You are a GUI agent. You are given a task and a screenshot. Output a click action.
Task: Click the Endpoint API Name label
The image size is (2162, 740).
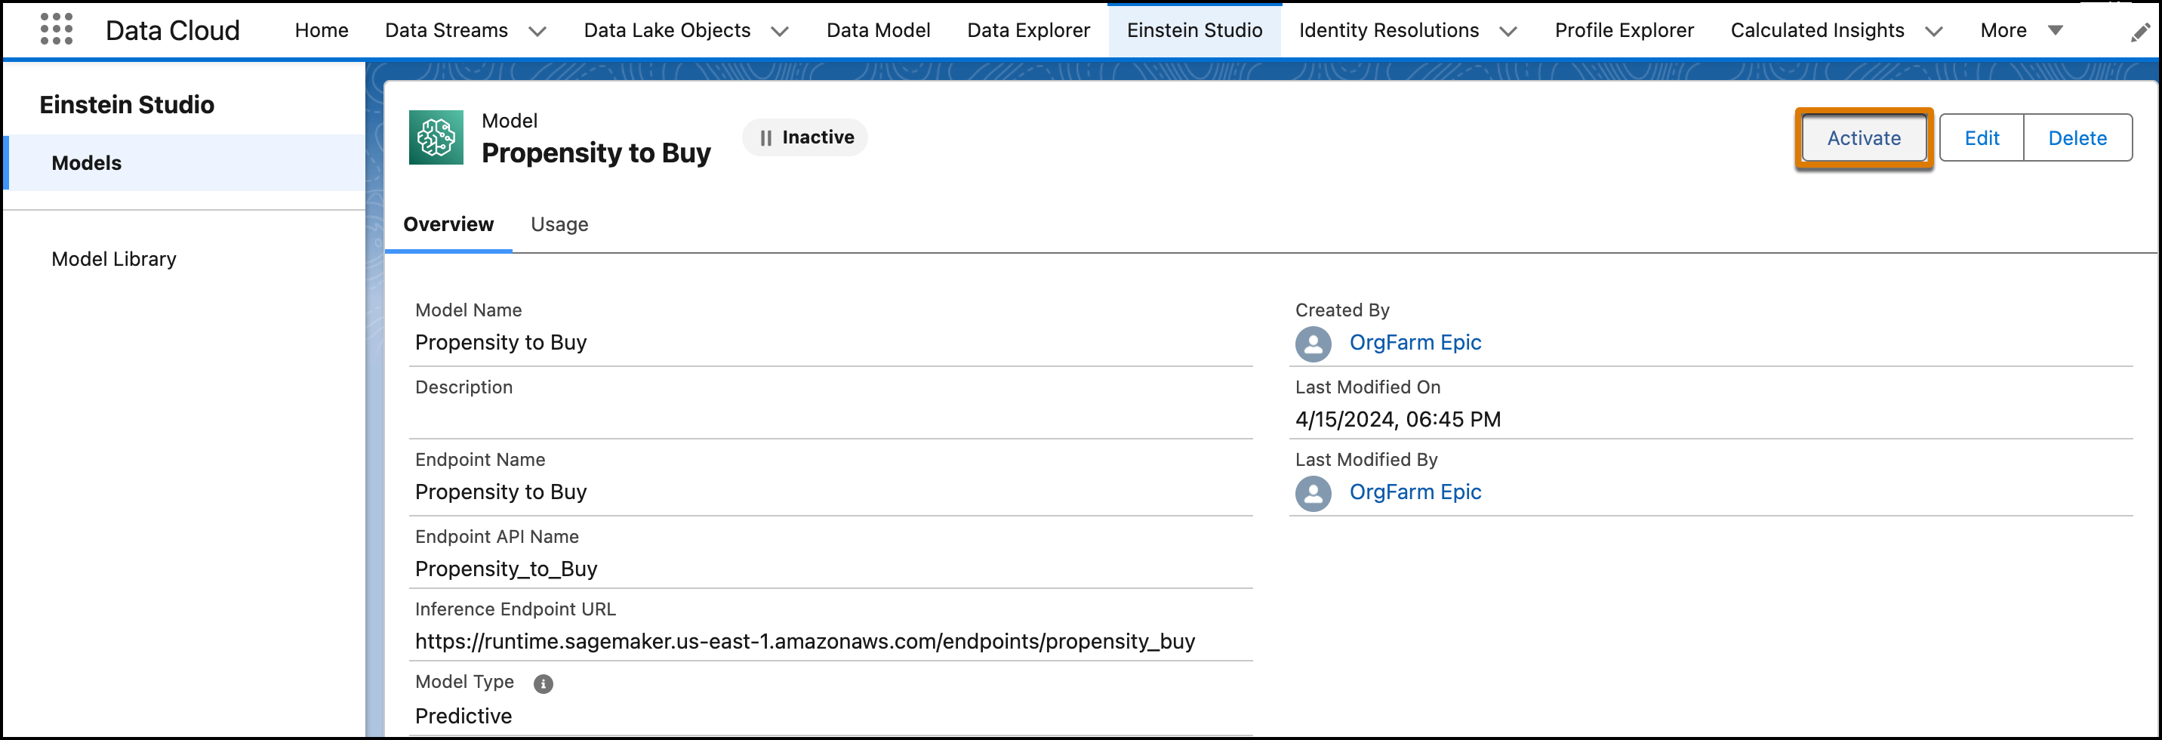tap(497, 537)
